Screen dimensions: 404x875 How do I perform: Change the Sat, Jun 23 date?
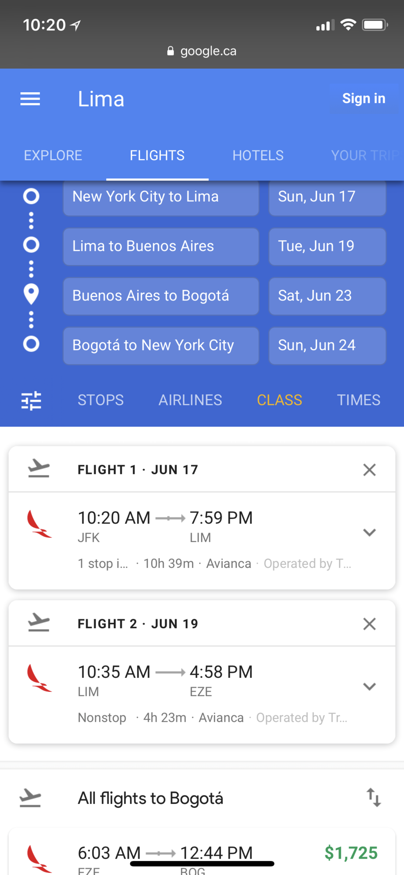(x=327, y=296)
